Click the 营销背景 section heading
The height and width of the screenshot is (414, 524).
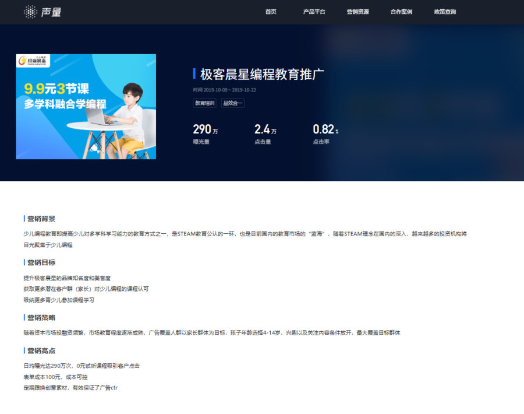click(x=41, y=219)
